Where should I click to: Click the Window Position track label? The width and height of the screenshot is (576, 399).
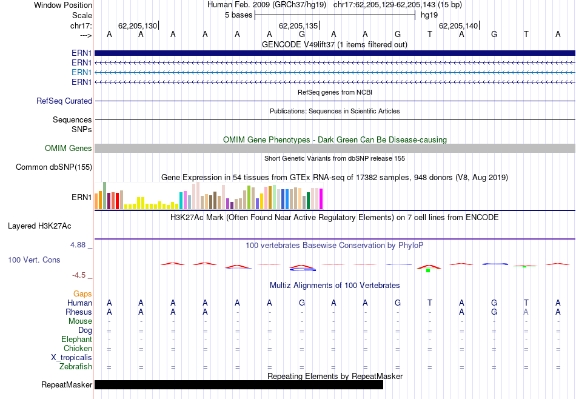[63, 5]
